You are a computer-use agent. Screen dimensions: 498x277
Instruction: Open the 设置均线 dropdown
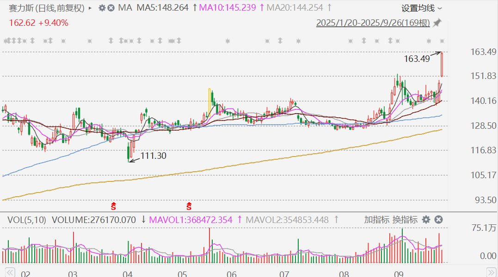[421, 8]
